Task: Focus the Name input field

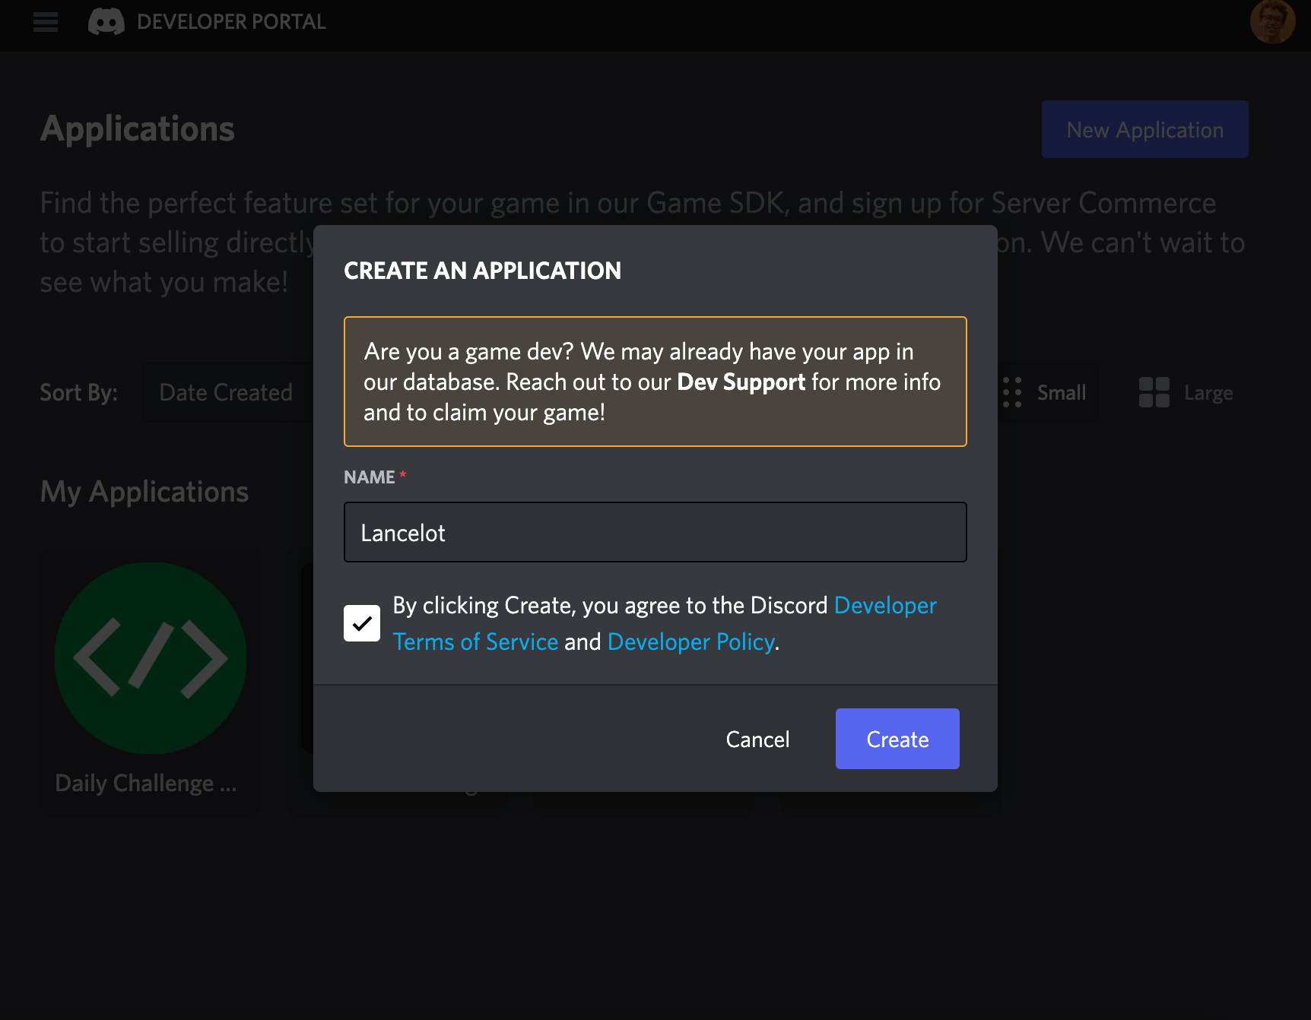Action: (655, 532)
